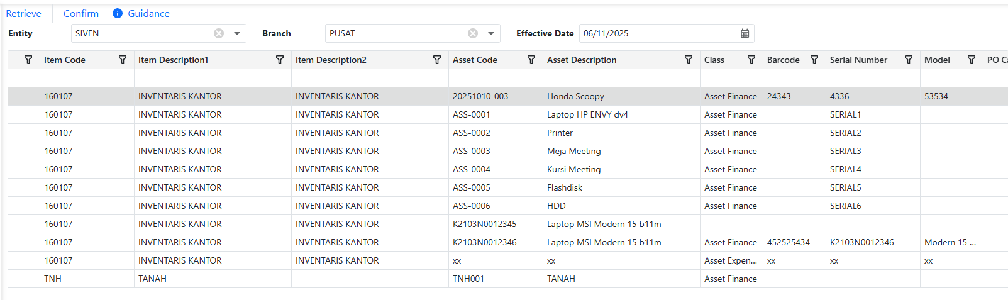The image size is (1008, 300).
Task: Sort by Asset Description column header
Action: pyautogui.click(x=582, y=60)
